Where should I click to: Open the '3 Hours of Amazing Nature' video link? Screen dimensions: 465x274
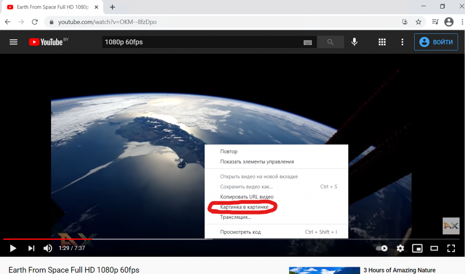coord(399,270)
